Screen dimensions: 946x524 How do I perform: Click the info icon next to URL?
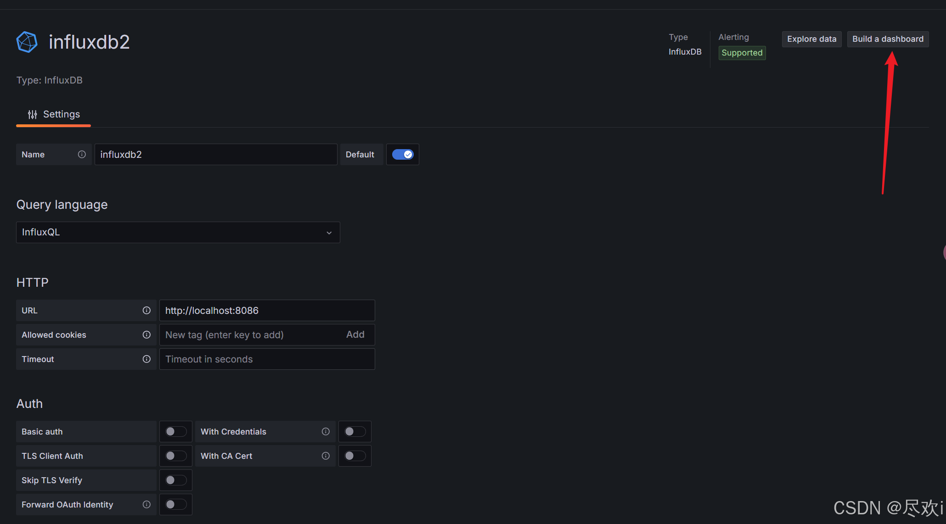click(x=146, y=311)
